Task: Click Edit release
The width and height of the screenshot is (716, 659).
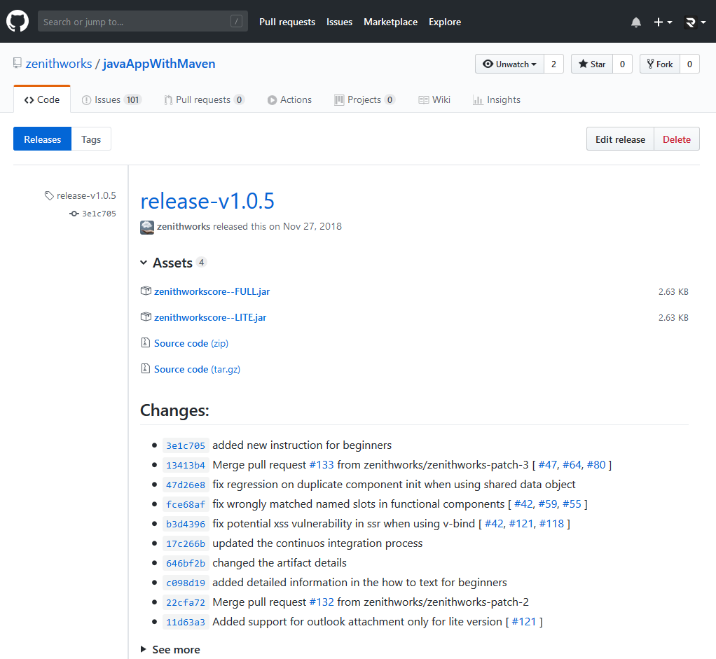Action: (620, 139)
